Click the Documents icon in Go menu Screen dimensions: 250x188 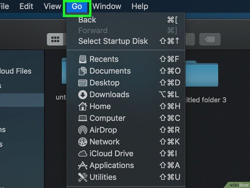(82, 71)
